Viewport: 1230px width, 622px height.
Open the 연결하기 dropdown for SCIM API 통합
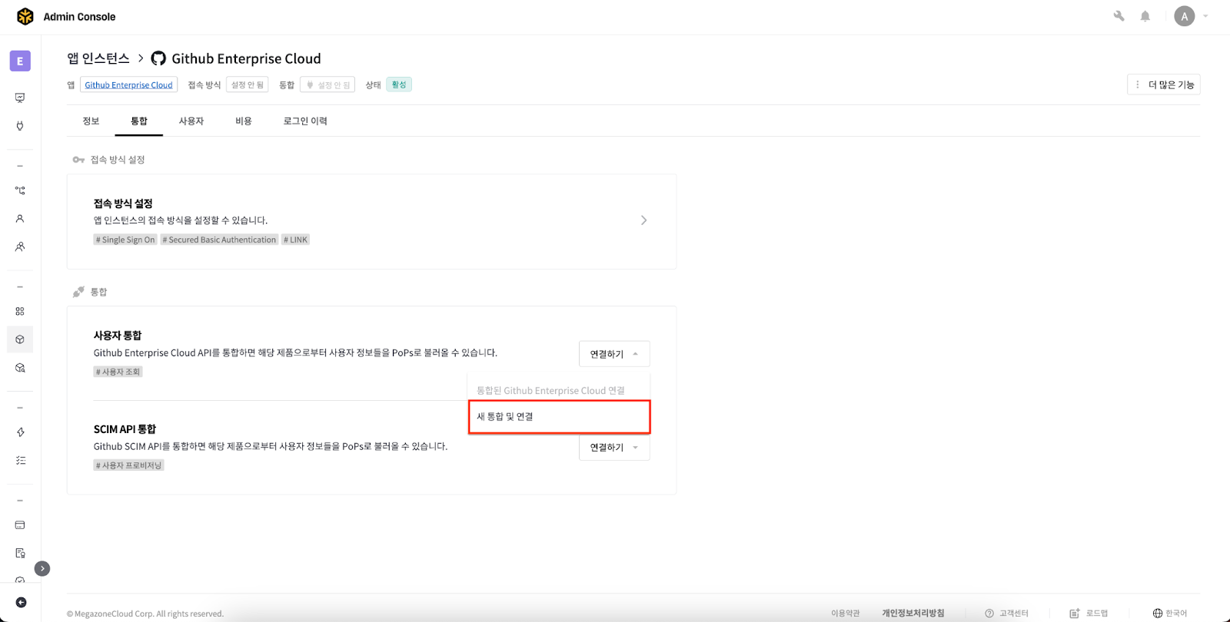614,447
